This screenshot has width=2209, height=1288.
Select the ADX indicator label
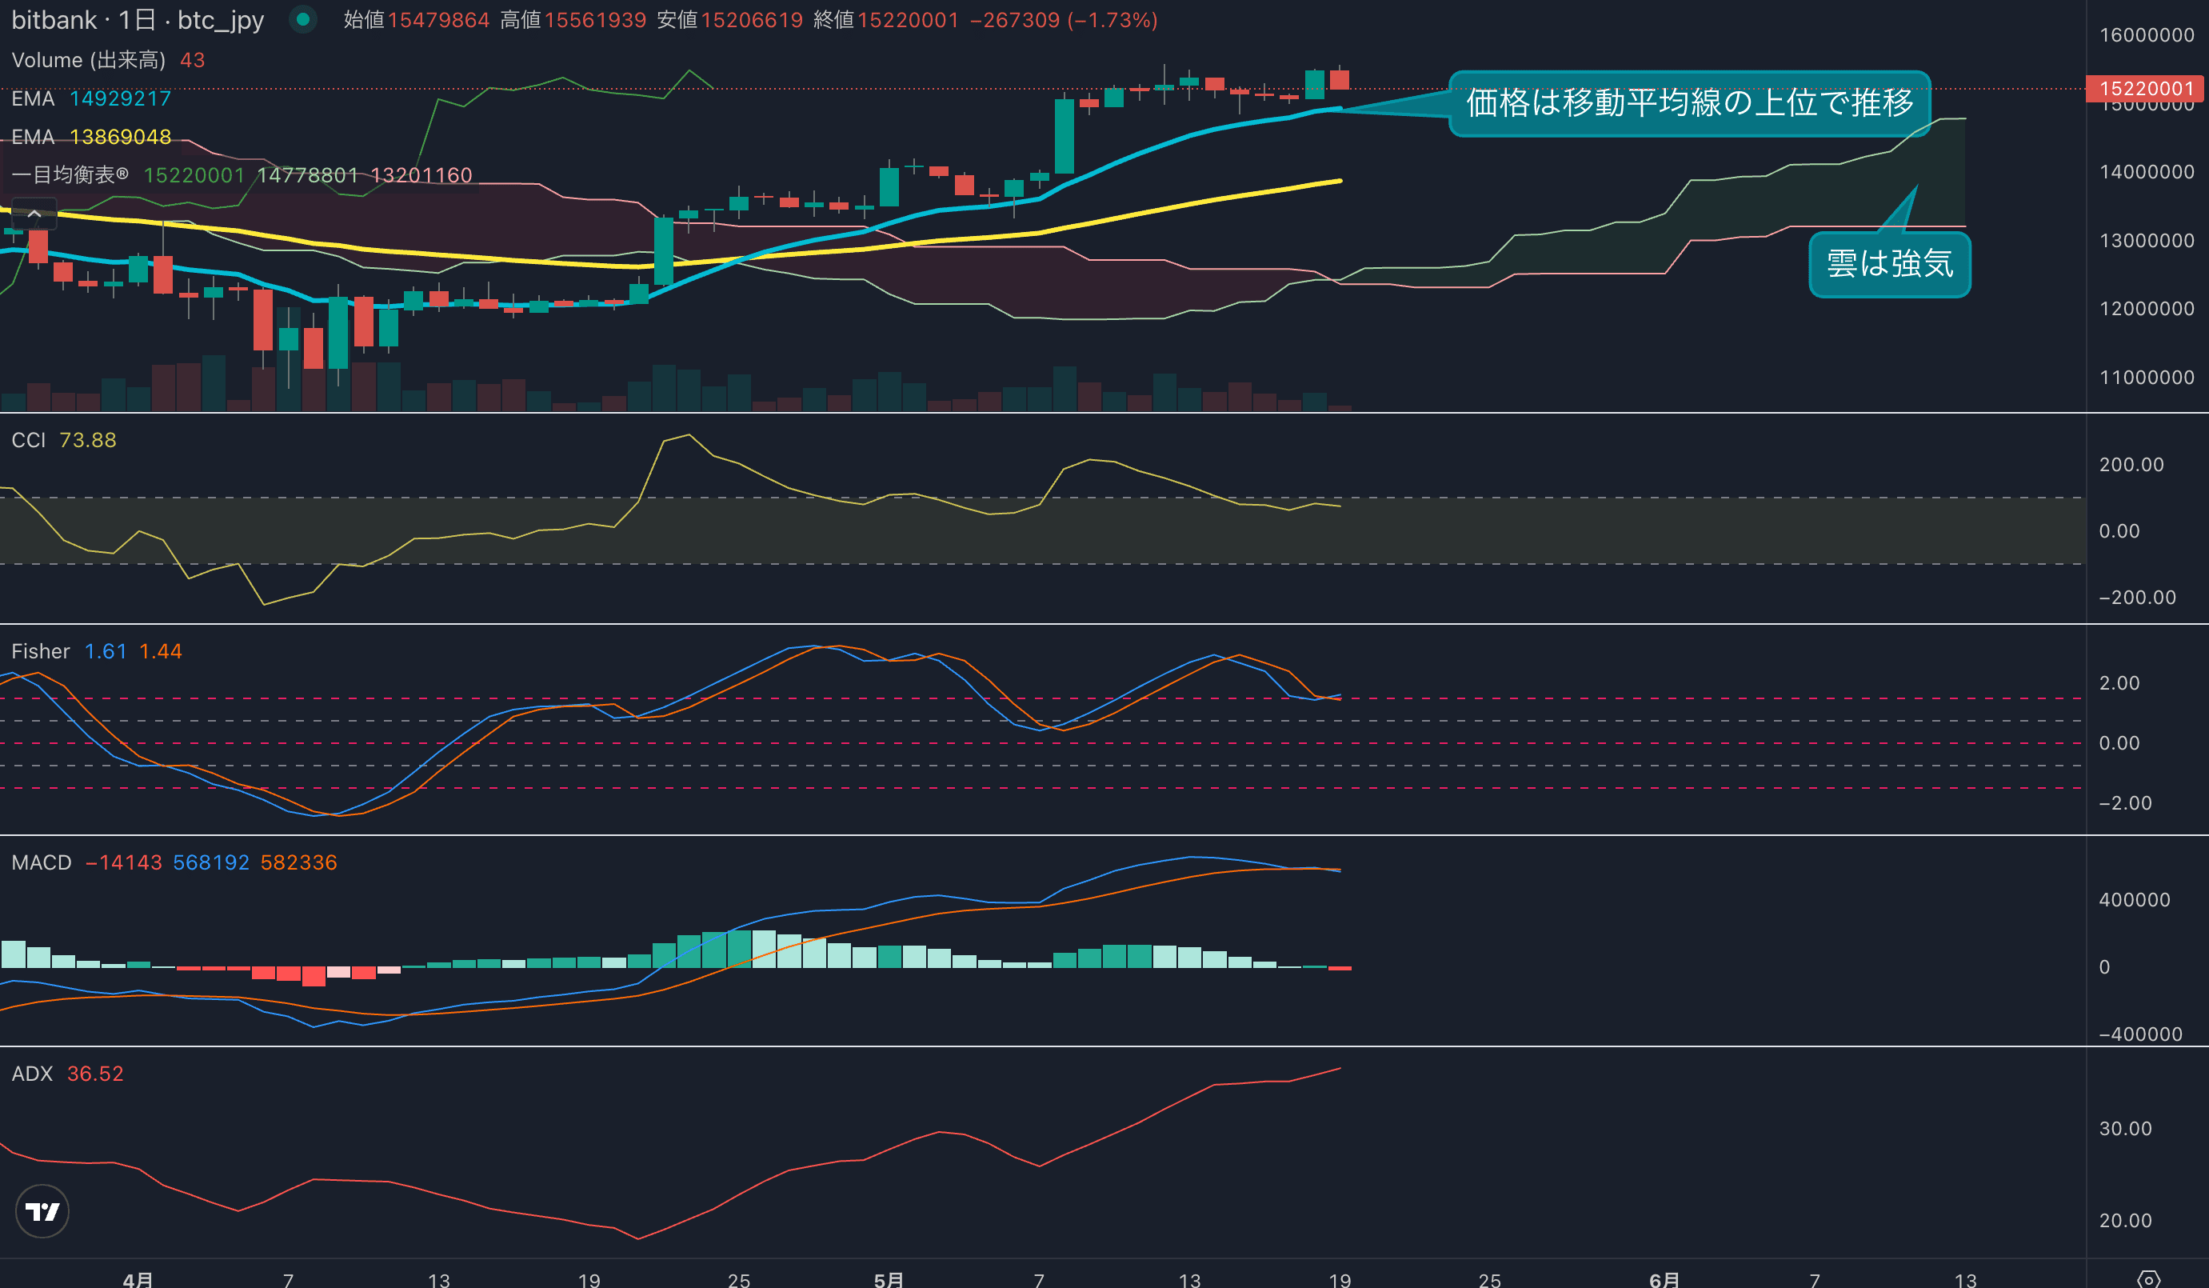(33, 1074)
